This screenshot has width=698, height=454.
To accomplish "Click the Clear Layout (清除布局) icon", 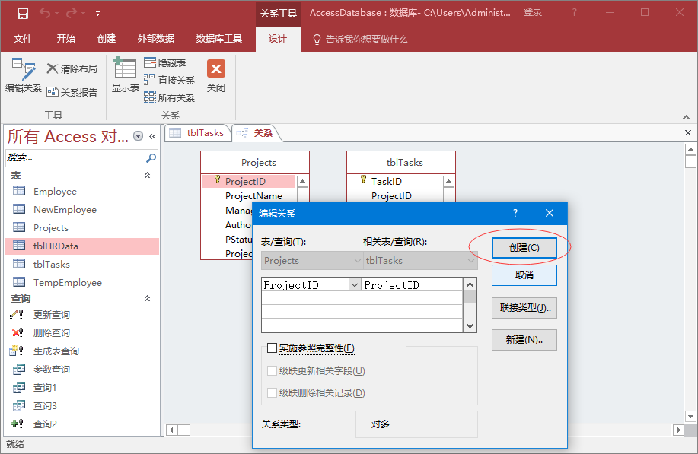I will pyautogui.click(x=72, y=68).
